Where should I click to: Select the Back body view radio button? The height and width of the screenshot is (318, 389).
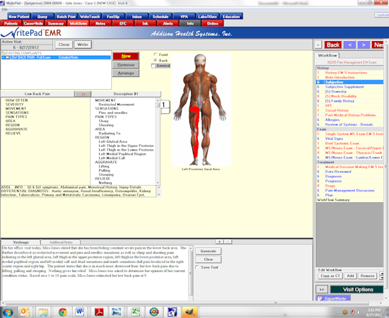(156, 60)
